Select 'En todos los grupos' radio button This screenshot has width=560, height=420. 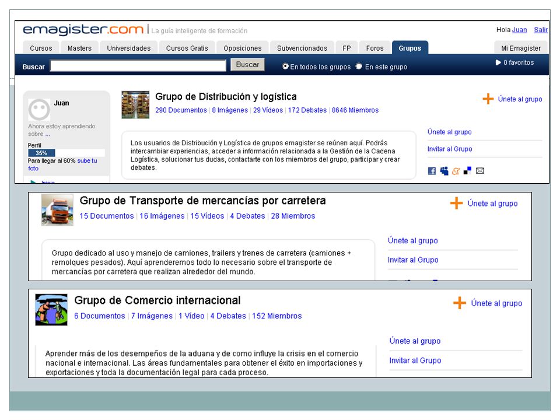(x=285, y=66)
